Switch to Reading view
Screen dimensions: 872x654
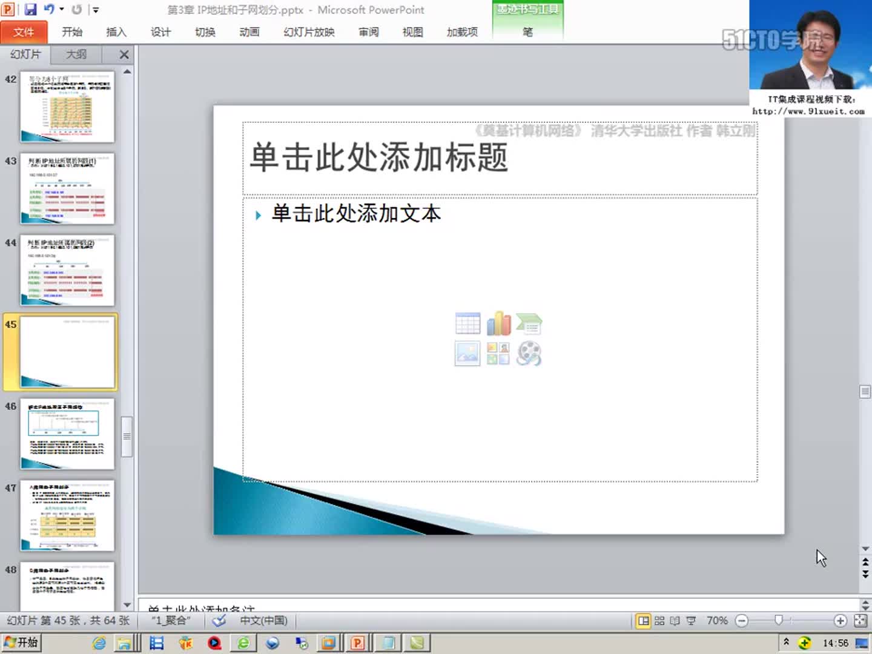coord(675,621)
